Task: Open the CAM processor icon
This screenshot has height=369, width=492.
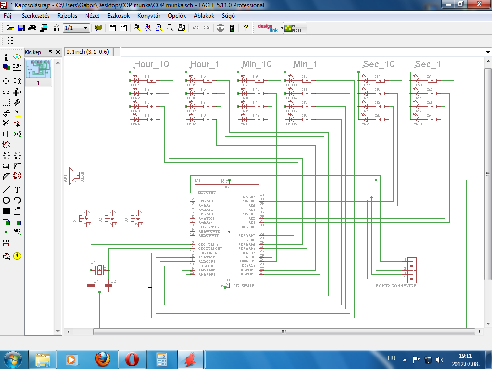Action: [43, 28]
